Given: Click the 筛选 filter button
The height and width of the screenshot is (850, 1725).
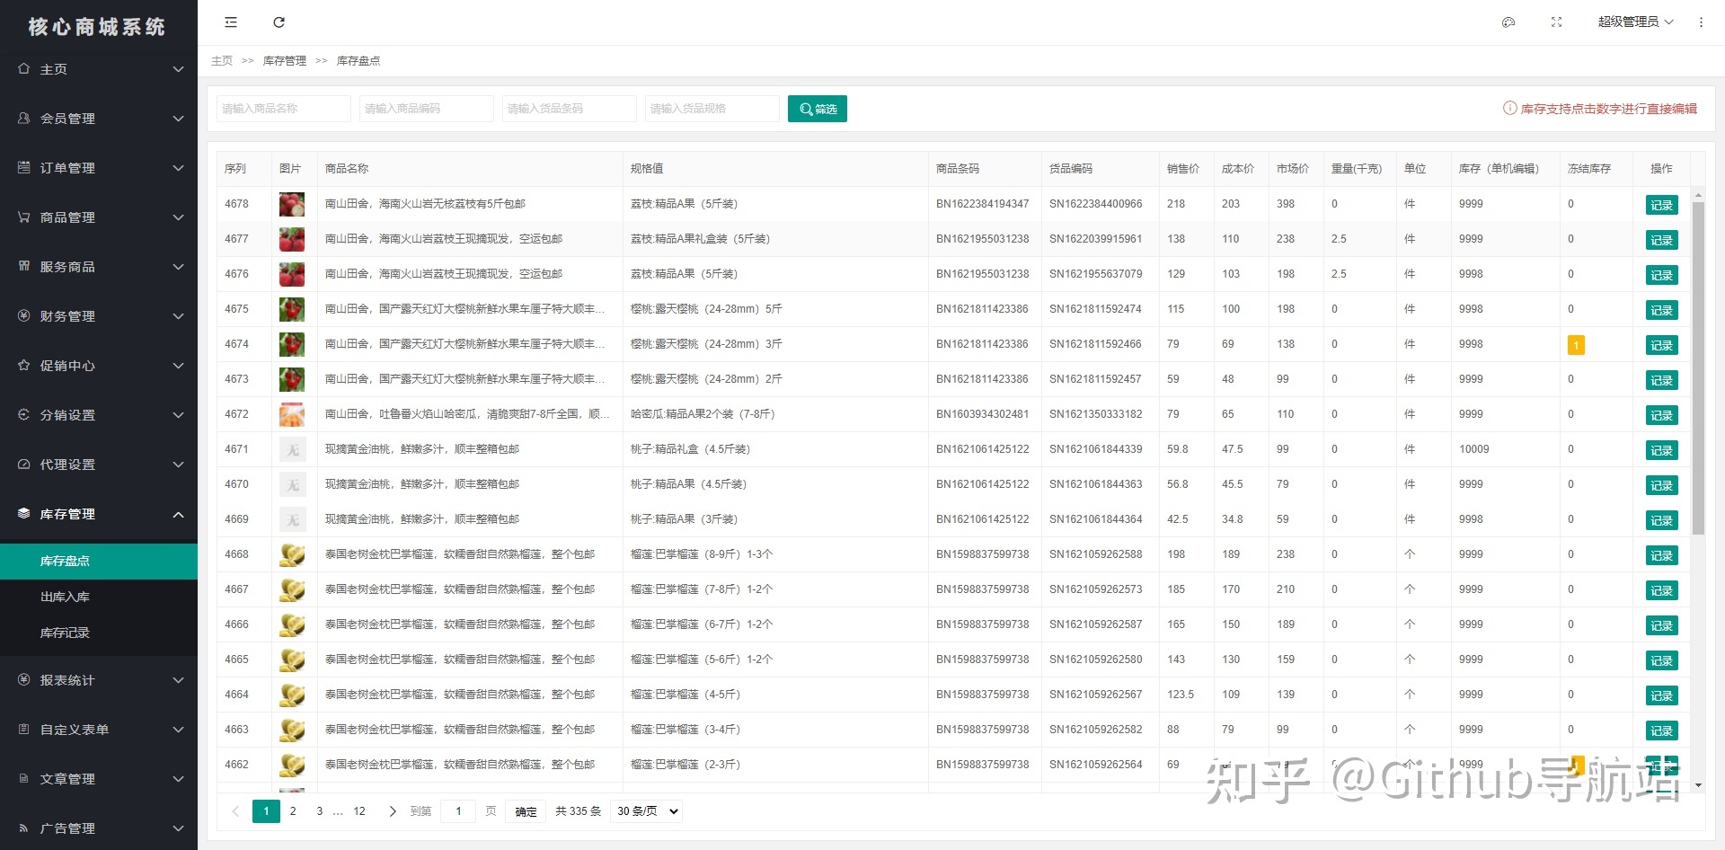Looking at the screenshot, I should coord(817,109).
